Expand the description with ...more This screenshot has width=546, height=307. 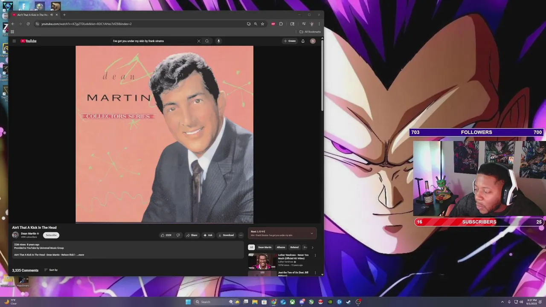point(81,255)
